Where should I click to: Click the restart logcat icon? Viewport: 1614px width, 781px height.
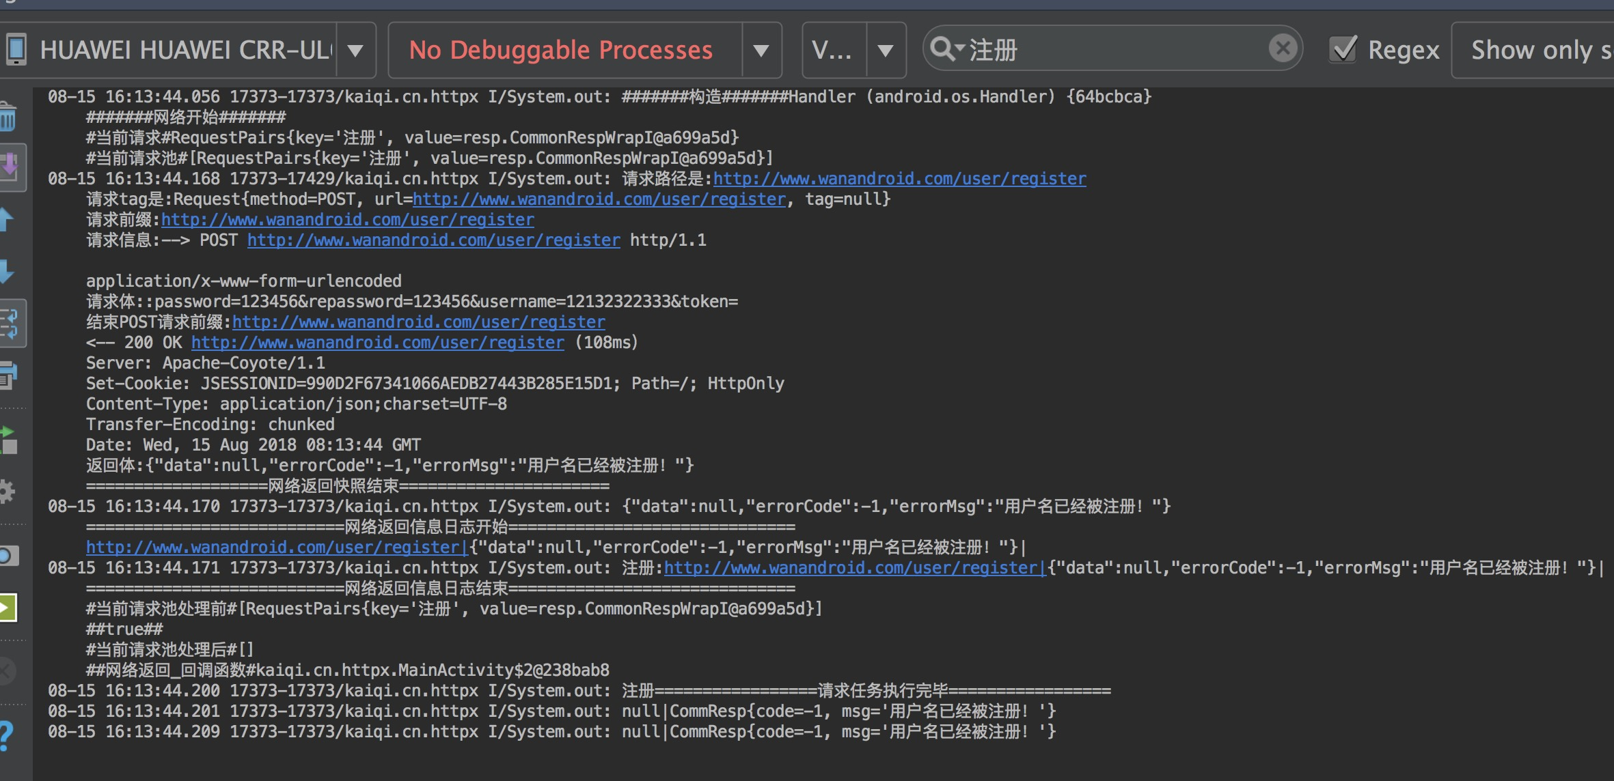coord(8,440)
